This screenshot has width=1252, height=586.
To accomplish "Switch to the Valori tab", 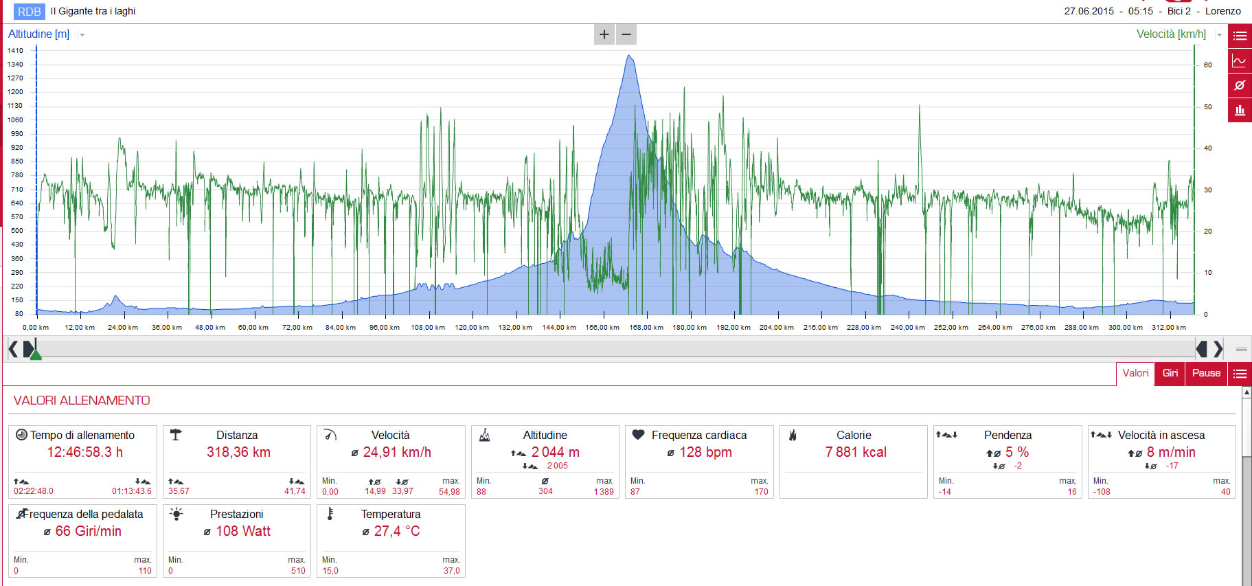I will 1135,373.
